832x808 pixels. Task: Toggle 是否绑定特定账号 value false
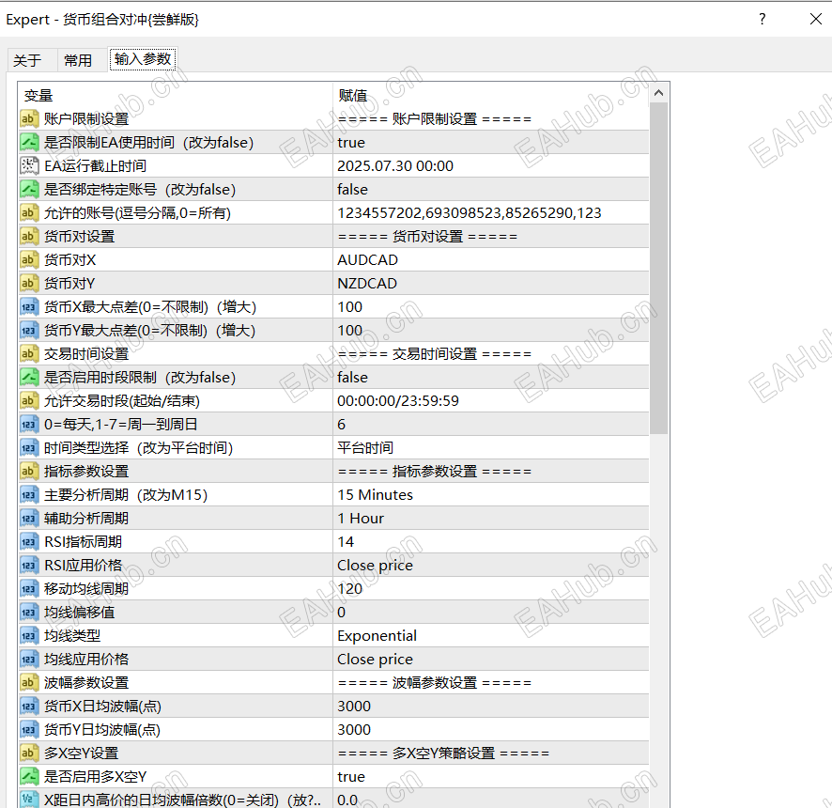491,189
